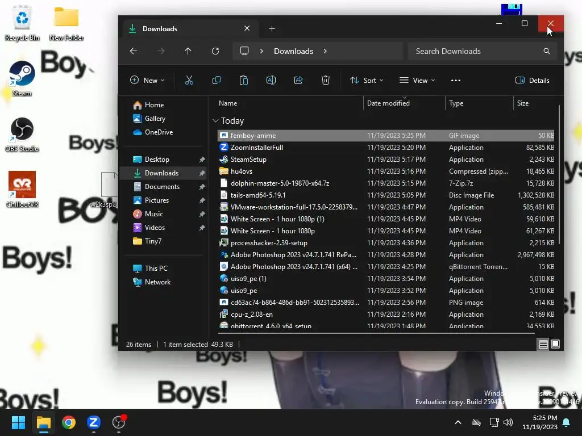Click the Share icon in toolbar
The height and width of the screenshot is (436, 582).
point(298,80)
